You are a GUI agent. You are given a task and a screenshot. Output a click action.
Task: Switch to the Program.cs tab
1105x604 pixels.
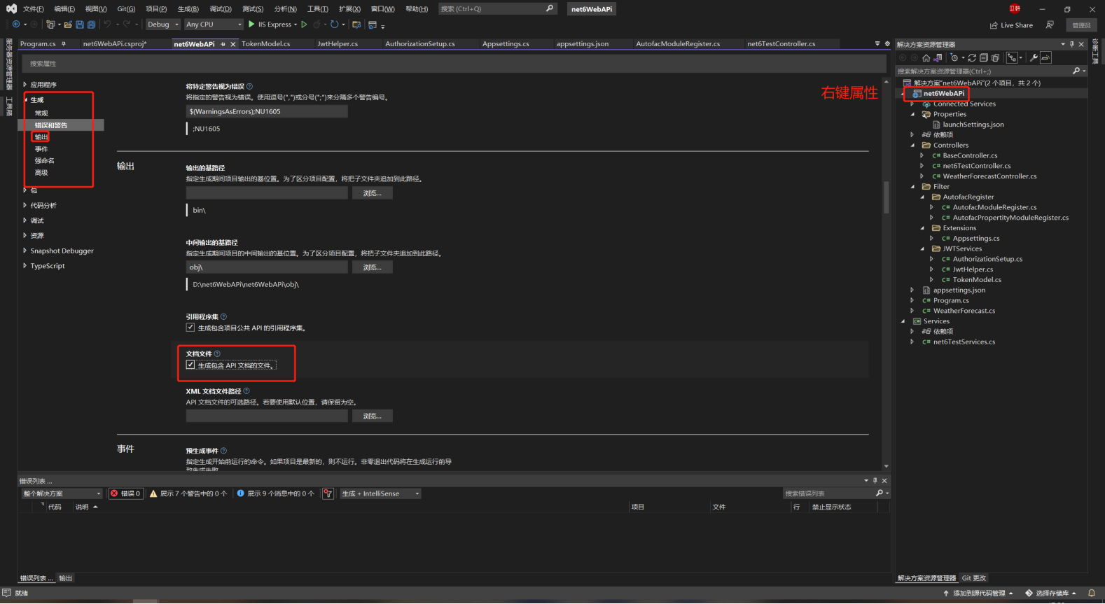point(38,43)
